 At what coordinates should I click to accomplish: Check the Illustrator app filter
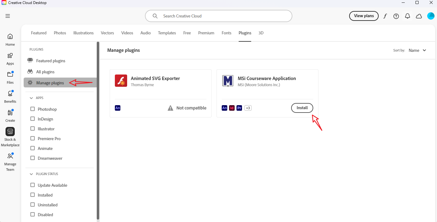[33, 129]
